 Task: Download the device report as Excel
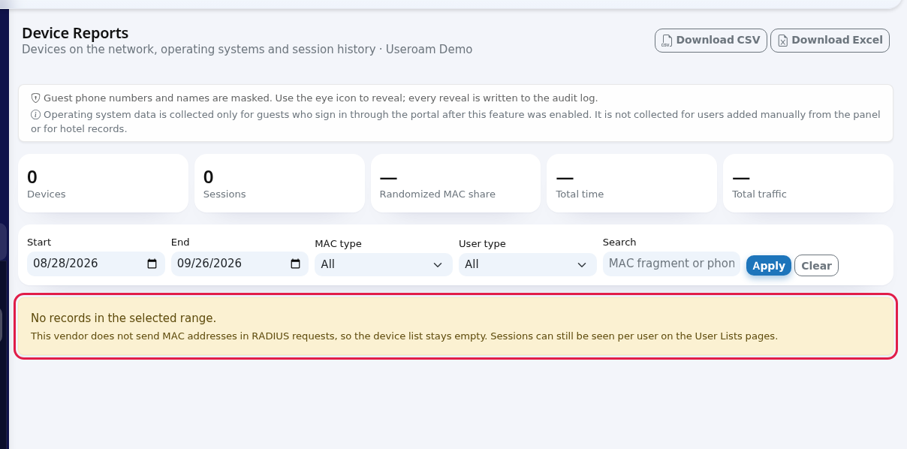tap(830, 41)
